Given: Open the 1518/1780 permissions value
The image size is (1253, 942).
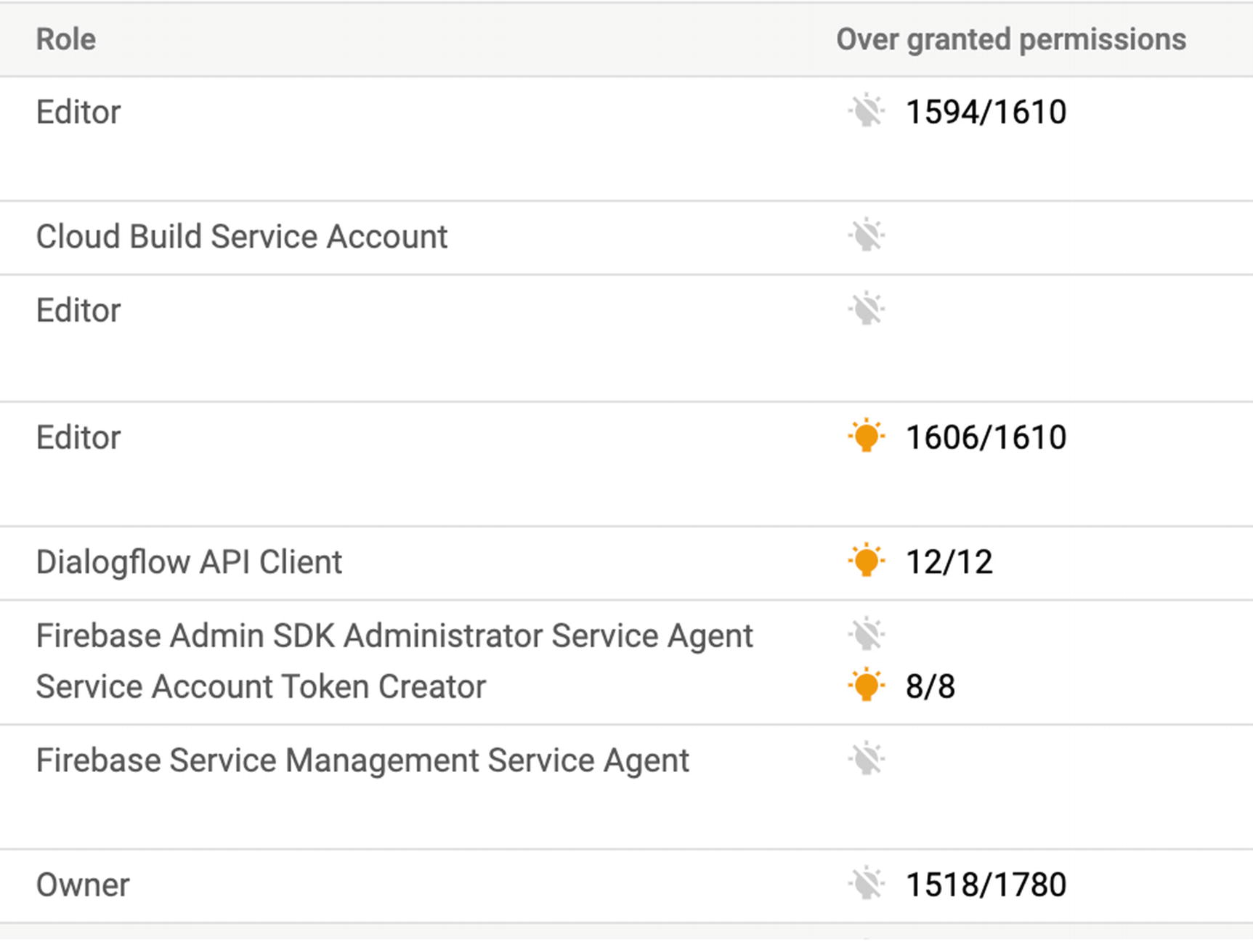Looking at the screenshot, I should (986, 885).
